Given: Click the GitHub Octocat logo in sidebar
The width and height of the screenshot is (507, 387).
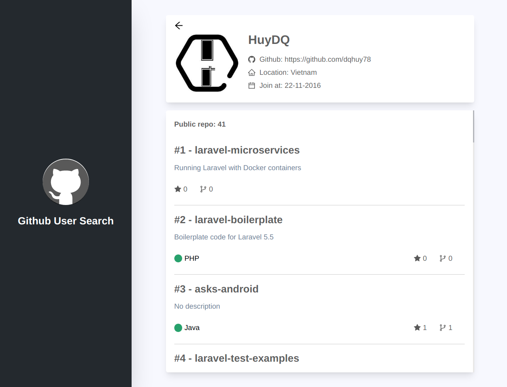Looking at the screenshot, I should coord(66,182).
